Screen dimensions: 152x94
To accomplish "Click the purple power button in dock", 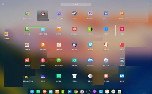I will [x=94, y=91].
